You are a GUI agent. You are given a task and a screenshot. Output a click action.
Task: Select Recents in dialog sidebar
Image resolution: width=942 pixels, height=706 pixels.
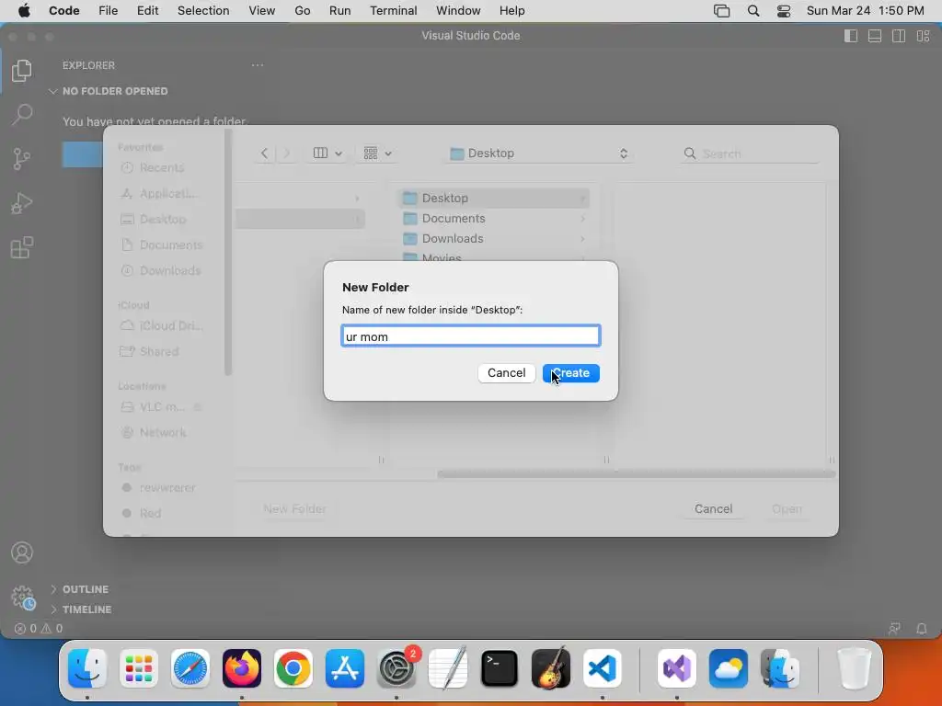pos(161,167)
